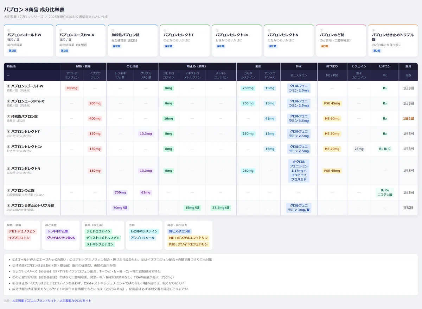The image size is (422, 309).
Task: Click the L-カルボシステイン legend chip
Action: 144,231
